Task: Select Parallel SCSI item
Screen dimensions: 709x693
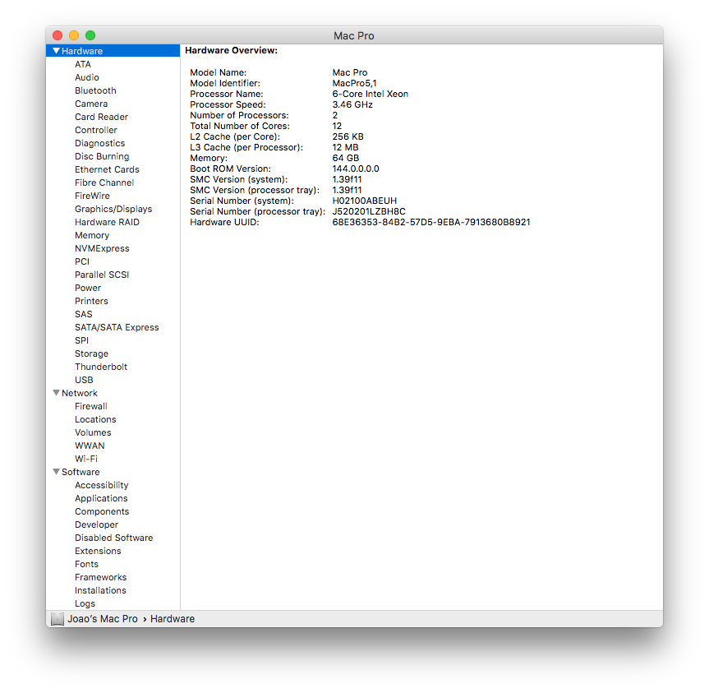Action: 102,274
